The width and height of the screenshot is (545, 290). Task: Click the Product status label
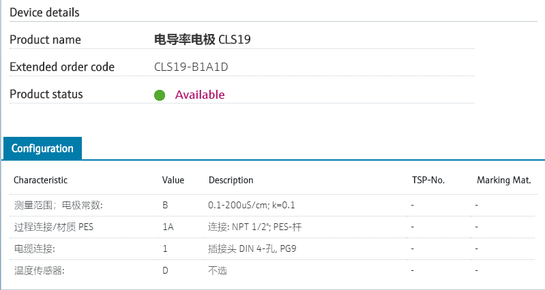(46, 94)
